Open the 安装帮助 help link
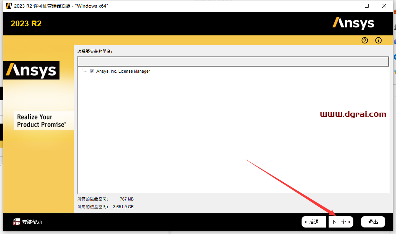This screenshot has width=396, height=234. click(32, 222)
